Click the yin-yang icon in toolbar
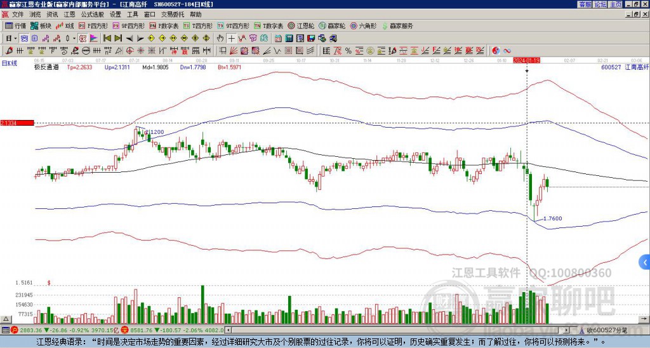The height and width of the screenshot is (348, 650). pos(496,51)
